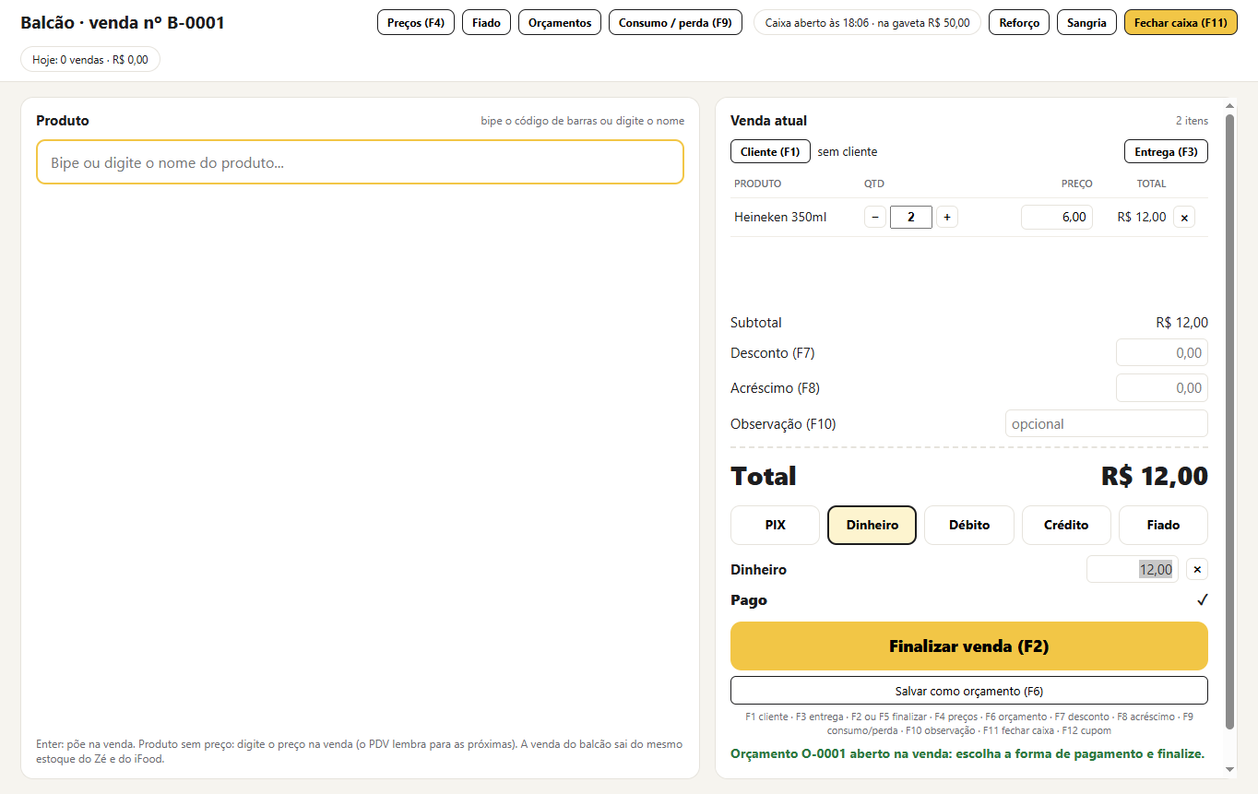Save the sale as orçamento (F6)

click(969, 691)
